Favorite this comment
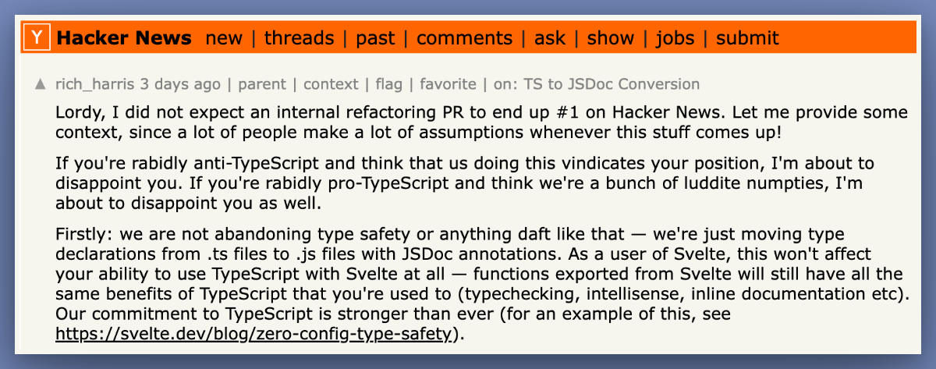 (448, 84)
